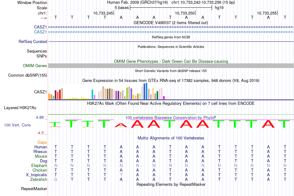
Task: Click the hg19 scale label
Action: [219, 8]
